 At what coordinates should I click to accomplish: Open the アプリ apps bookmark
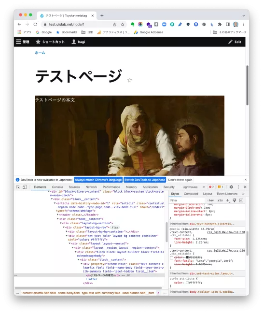25,32
